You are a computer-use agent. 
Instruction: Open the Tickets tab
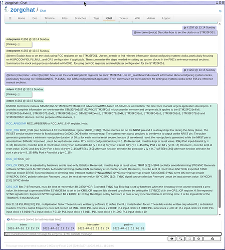(123, 18)
